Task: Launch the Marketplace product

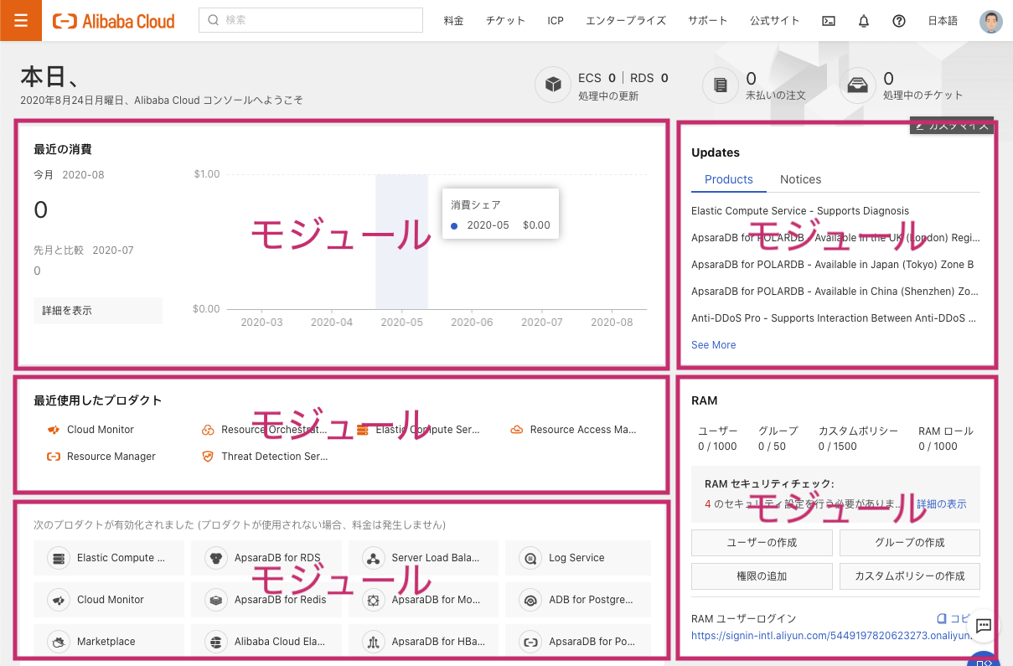Action: [x=108, y=641]
